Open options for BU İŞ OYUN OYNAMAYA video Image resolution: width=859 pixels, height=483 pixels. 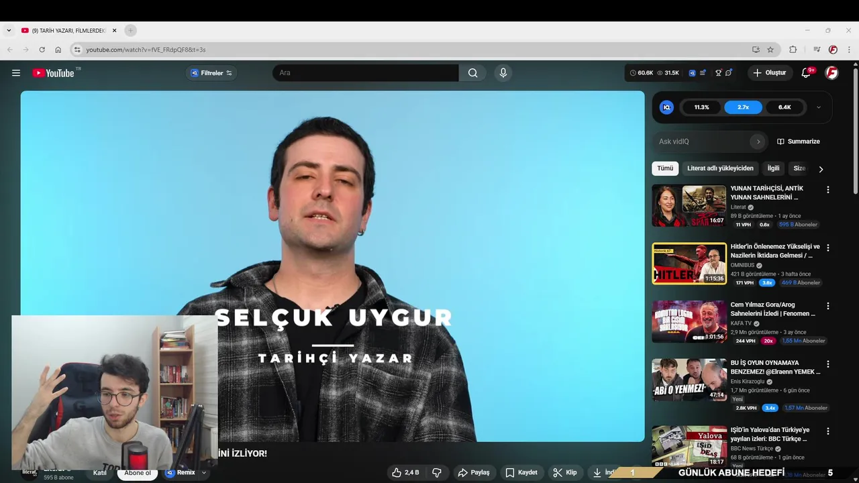click(x=827, y=364)
